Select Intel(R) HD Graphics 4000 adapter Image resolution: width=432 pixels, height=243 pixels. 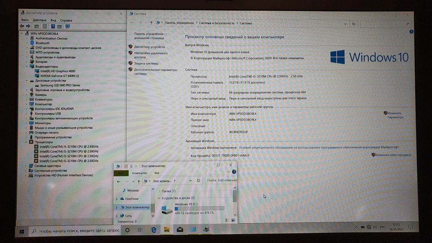tap(57, 71)
